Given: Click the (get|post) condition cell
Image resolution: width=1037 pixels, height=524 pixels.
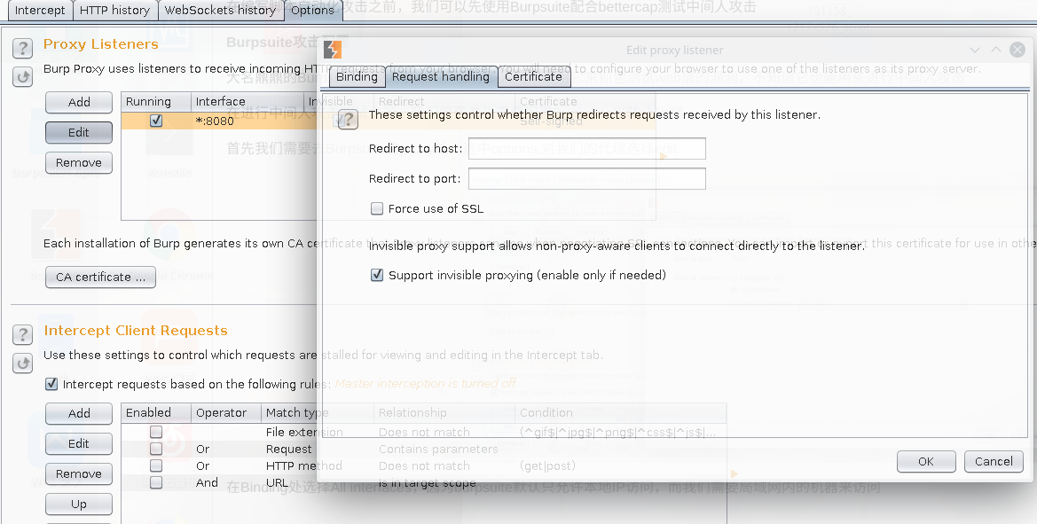Looking at the screenshot, I should tap(547, 465).
